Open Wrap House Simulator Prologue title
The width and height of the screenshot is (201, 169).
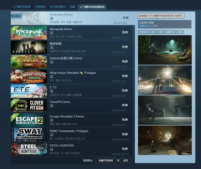coord(72,73)
